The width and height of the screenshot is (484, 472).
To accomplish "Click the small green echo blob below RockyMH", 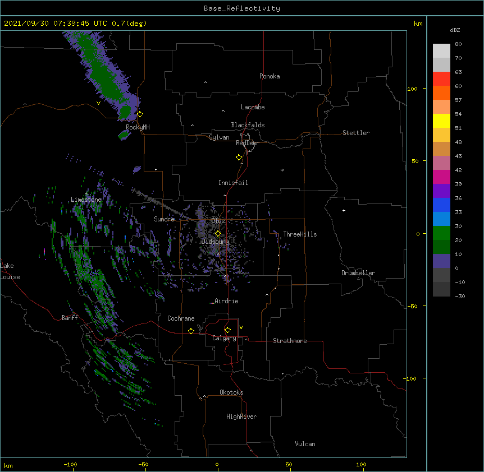I will pos(124,135).
